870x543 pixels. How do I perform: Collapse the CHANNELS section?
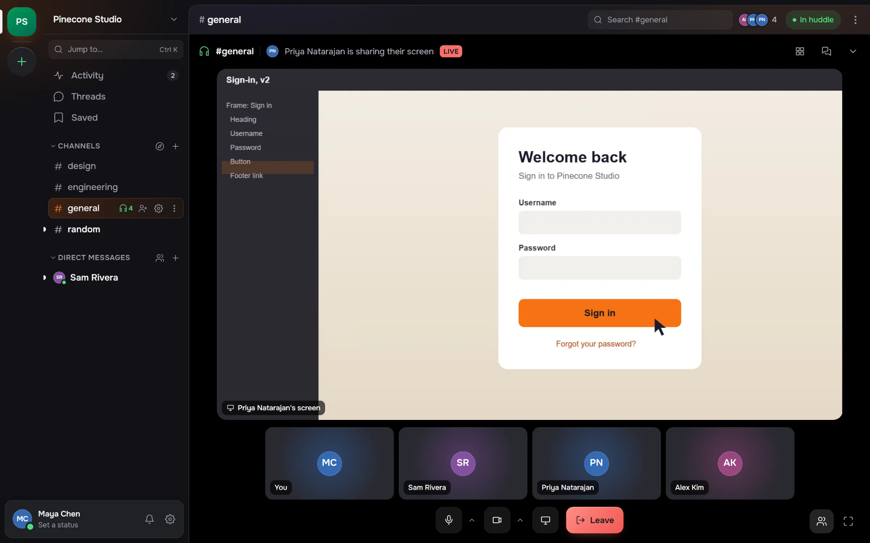click(x=75, y=146)
